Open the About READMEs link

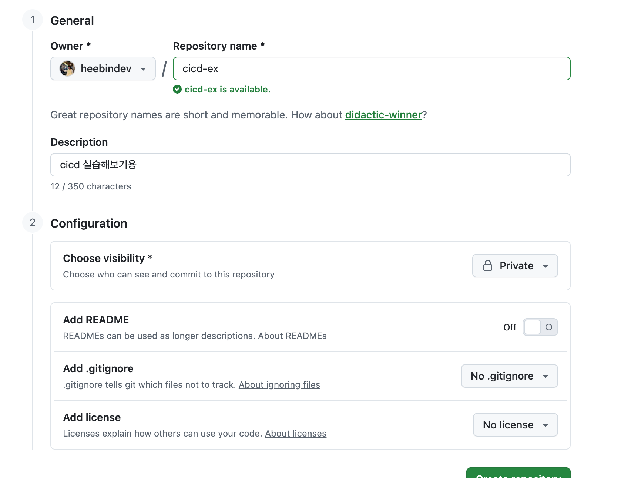coord(292,336)
